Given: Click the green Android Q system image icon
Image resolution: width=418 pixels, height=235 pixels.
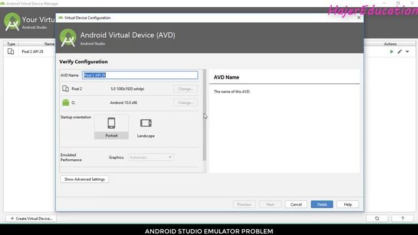Looking at the screenshot, I should click(65, 102).
